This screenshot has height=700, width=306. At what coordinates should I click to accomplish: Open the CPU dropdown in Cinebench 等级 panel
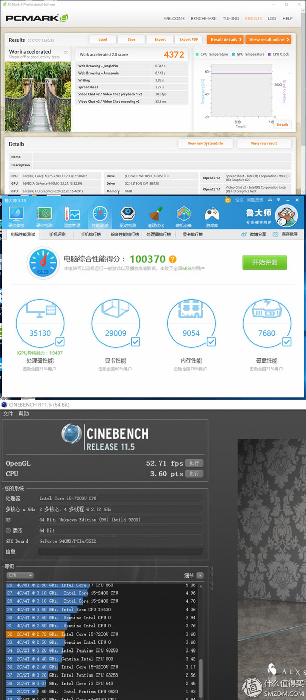tap(19, 575)
